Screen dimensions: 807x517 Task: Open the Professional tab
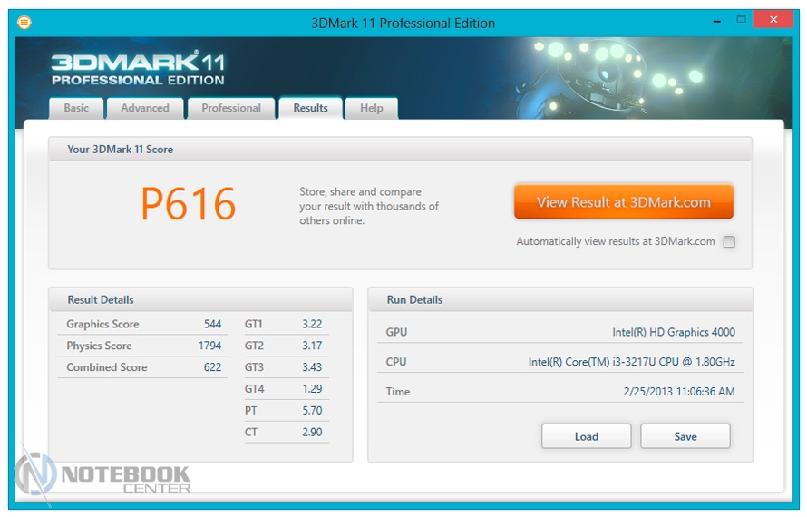pyautogui.click(x=231, y=108)
